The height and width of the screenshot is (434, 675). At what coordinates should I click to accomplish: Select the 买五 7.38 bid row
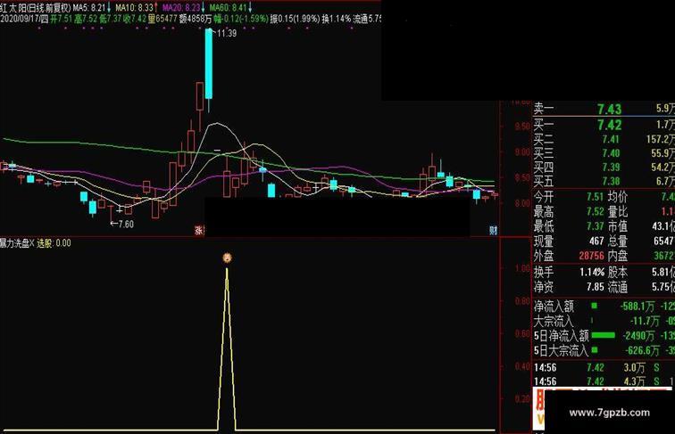(604, 181)
